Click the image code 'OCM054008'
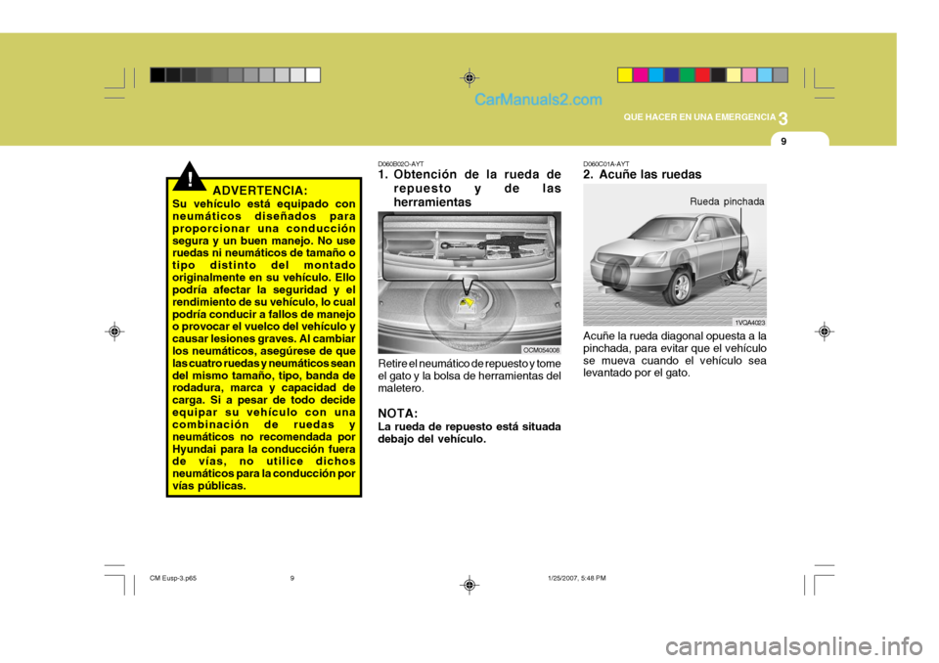 coord(541,350)
